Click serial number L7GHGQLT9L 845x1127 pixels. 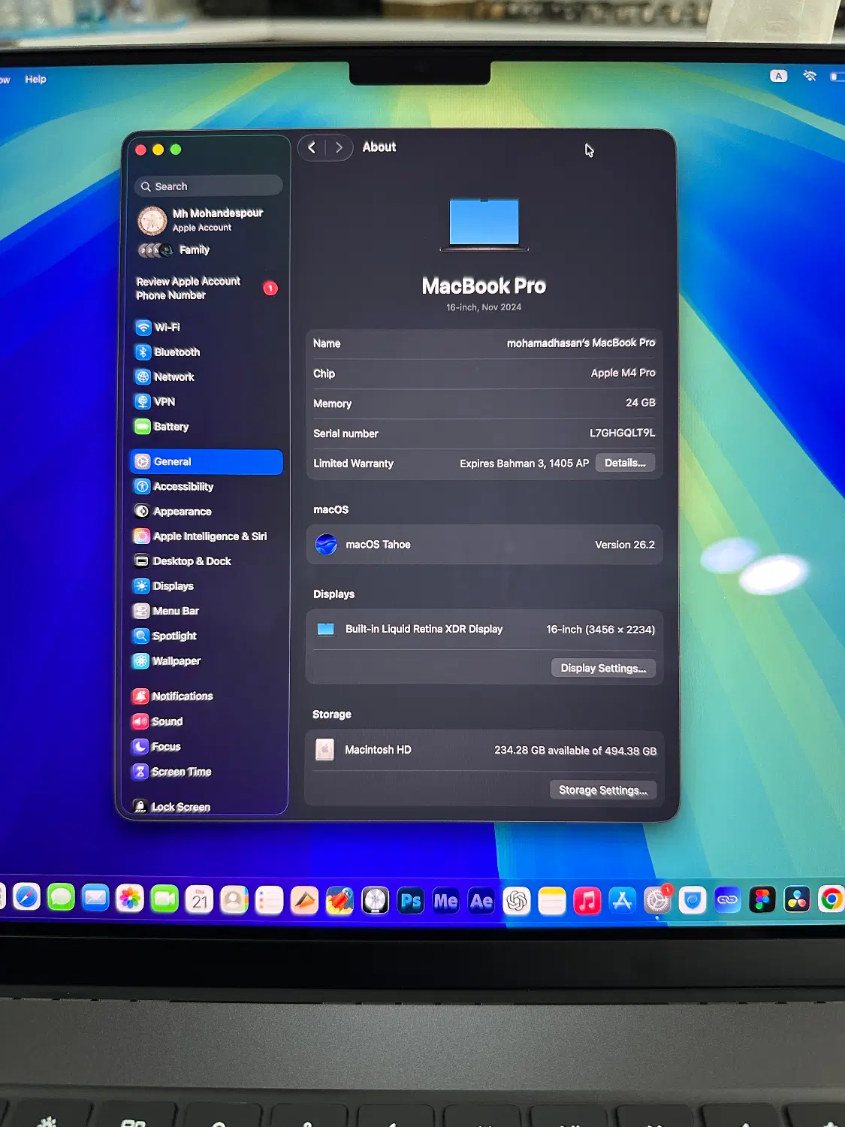click(x=622, y=433)
